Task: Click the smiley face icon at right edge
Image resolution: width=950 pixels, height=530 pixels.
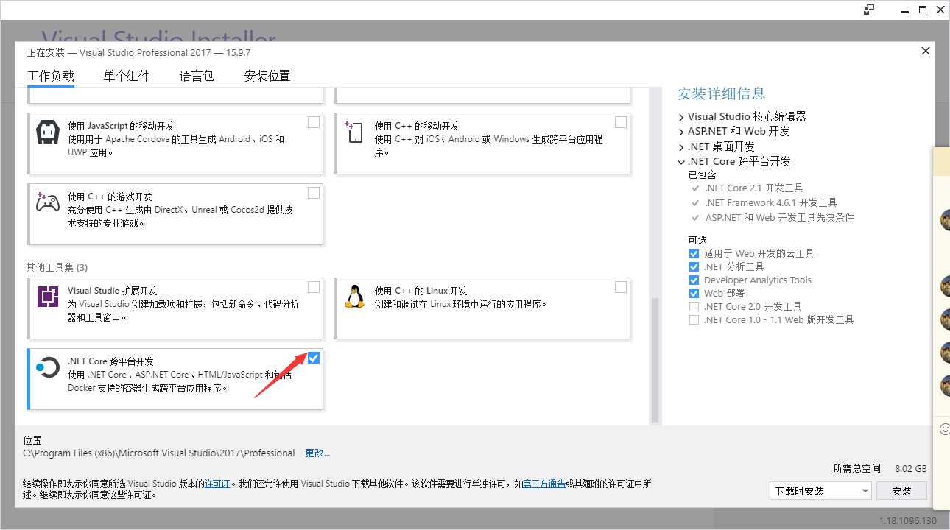Action: pos(945,428)
